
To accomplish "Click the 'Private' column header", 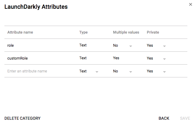I will [x=153, y=32].
